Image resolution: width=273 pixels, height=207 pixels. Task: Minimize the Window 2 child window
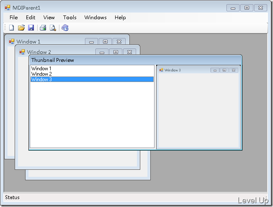coord(102,52)
